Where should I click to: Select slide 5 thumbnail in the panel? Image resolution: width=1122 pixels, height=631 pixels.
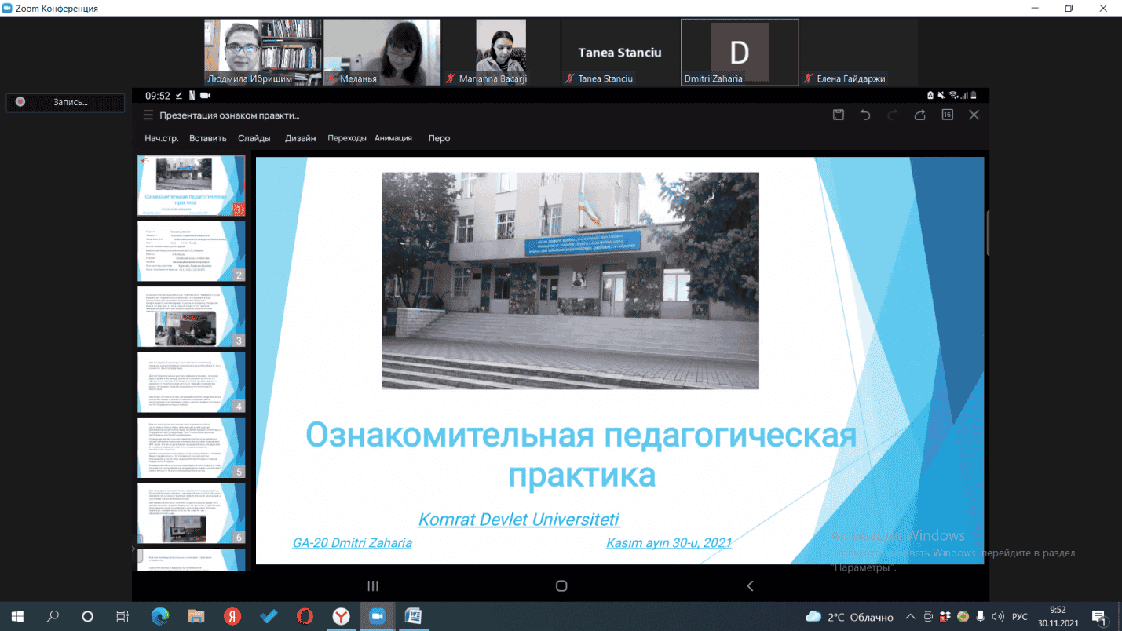pos(192,447)
